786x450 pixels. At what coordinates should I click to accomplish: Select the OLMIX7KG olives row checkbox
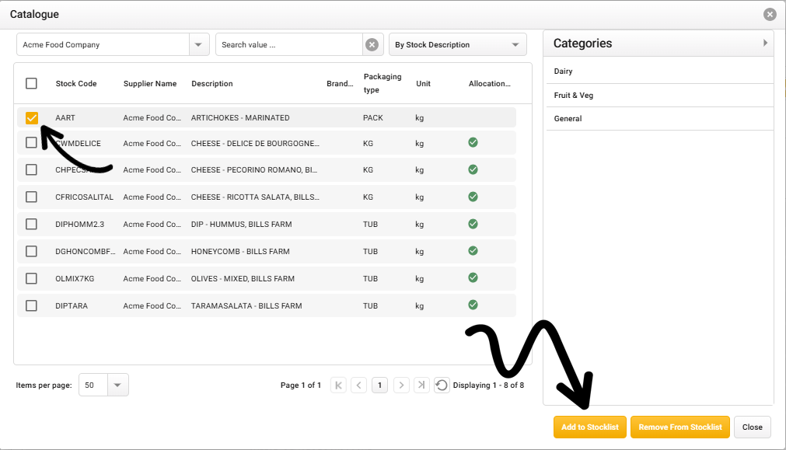point(31,278)
